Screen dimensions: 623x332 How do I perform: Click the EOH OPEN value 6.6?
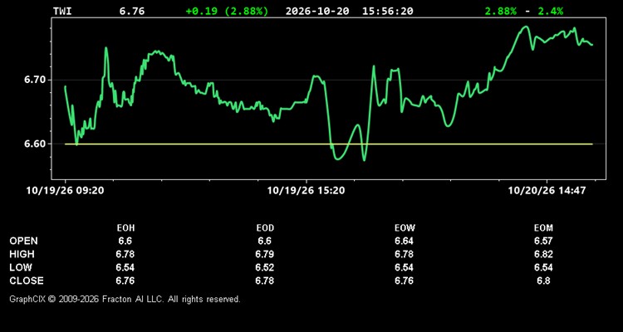(x=125, y=241)
